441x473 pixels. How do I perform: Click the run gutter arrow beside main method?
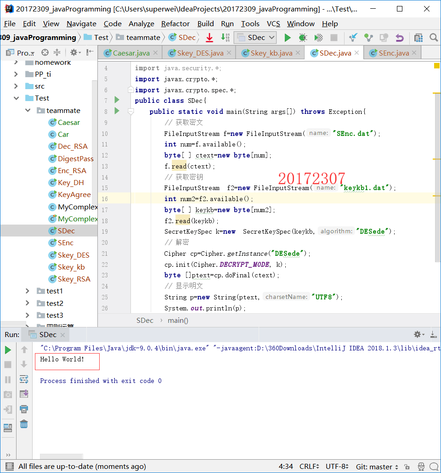pyautogui.click(x=117, y=111)
